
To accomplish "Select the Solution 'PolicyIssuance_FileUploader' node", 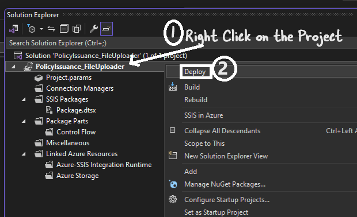I will [106, 56].
